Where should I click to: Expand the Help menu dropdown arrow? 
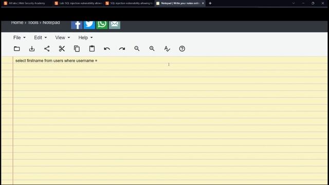coord(92,38)
